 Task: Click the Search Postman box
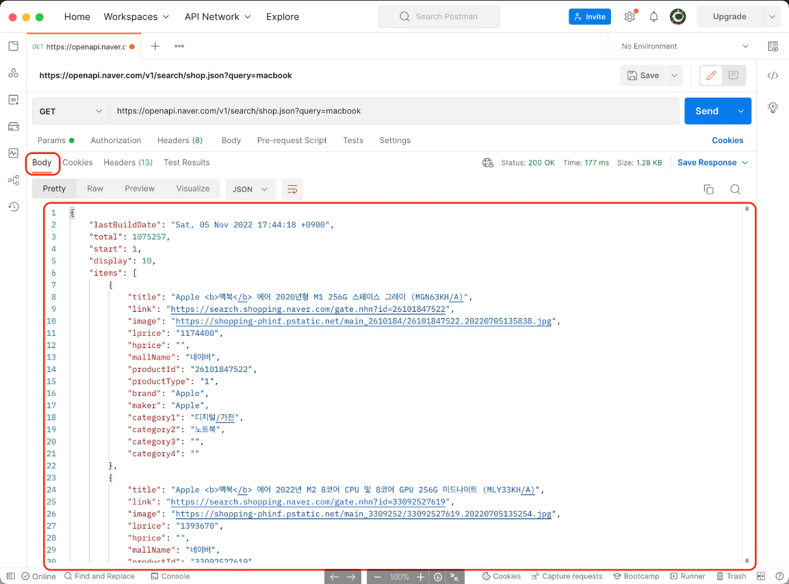coord(439,16)
